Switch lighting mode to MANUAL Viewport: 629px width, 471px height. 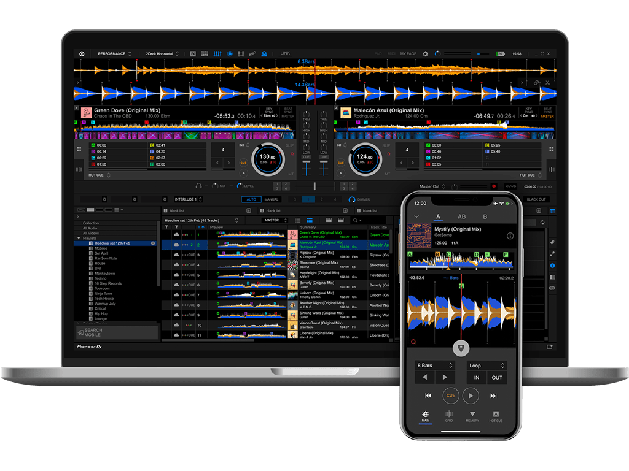point(271,199)
